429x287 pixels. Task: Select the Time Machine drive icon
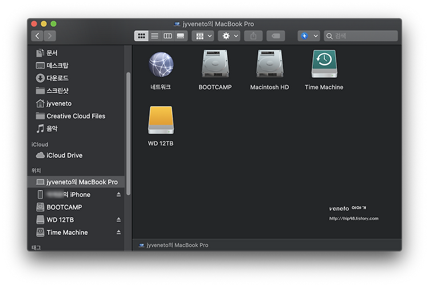(x=324, y=63)
